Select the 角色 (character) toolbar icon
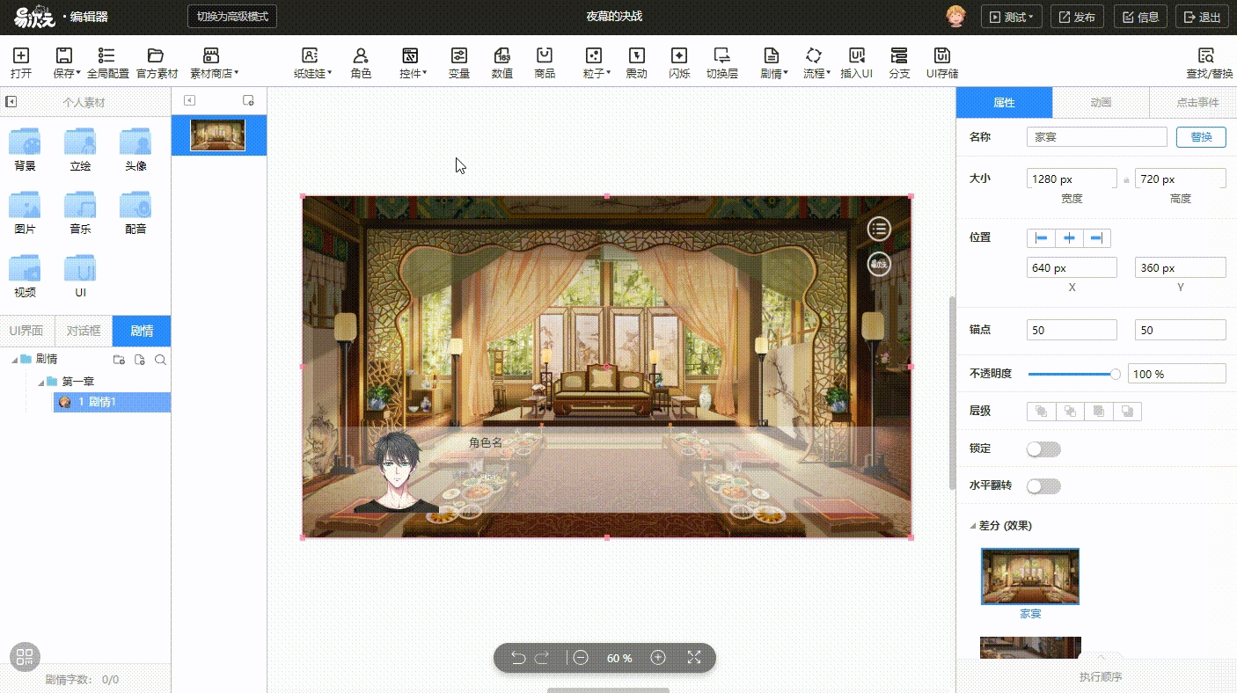 click(361, 62)
